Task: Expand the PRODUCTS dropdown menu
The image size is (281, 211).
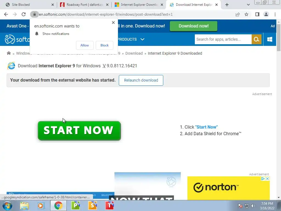Action: 131,39
